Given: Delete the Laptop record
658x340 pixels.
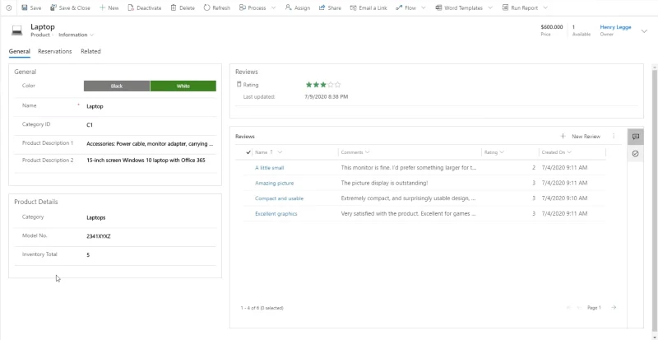Looking at the screenshot, I should point(183,7).
